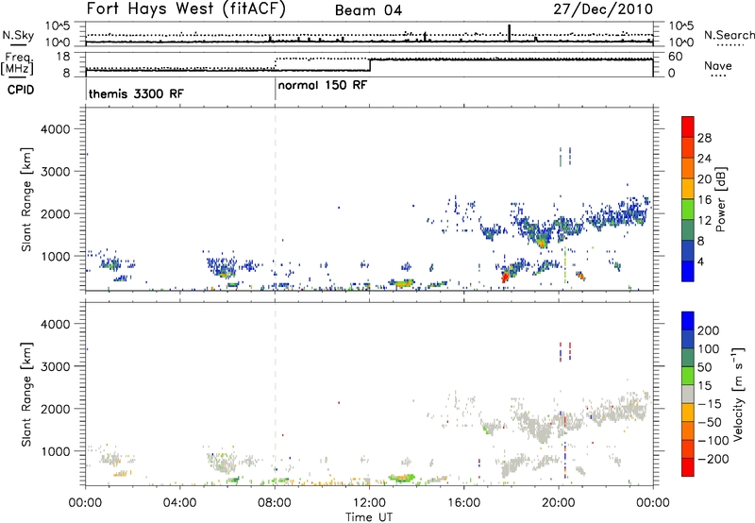Click the 'themis 3300 RF' CPID text
755x523 pixels.
click(136, 93)
